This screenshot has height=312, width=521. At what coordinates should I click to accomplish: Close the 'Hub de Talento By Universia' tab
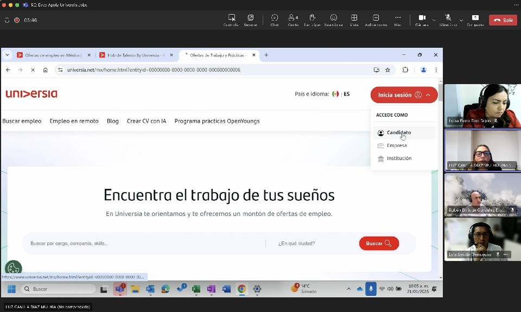click(171, 55)
